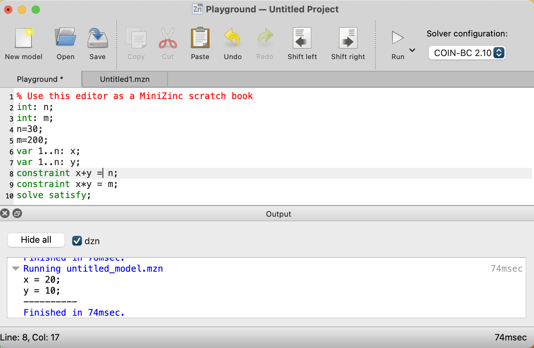534x348 pixels.
Task: Click the Cut scissors icon
Action: tap(168, 38)
